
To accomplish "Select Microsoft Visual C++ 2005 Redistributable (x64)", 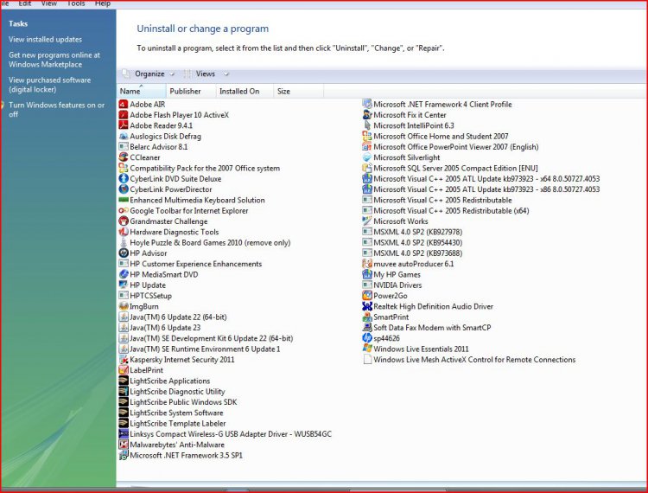I will coord(446,210).
